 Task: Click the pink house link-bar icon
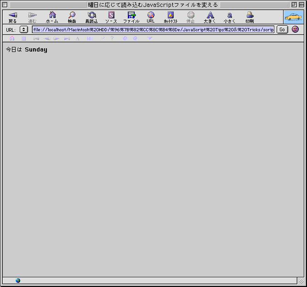(x=12, y=38)
